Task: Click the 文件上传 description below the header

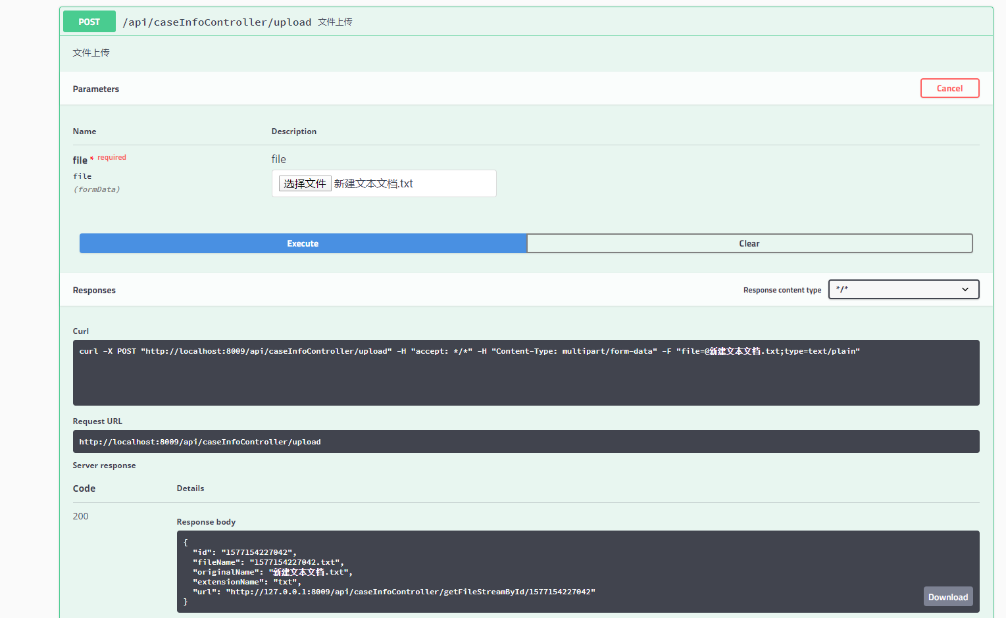Action: click(91, 53)
